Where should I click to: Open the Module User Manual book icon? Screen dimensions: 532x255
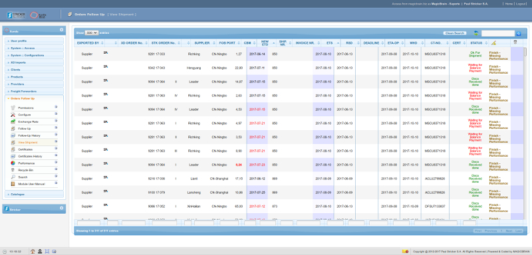coord(13,184)
